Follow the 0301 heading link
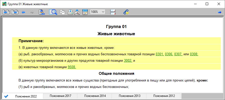 160,54
